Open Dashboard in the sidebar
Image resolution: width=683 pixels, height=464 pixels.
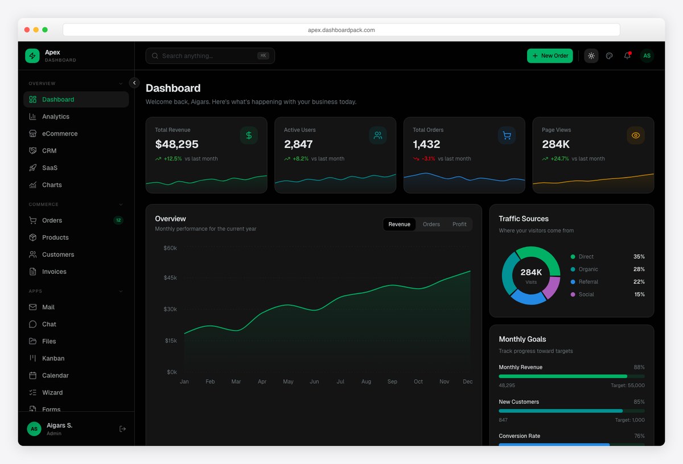tap(76, 100)
